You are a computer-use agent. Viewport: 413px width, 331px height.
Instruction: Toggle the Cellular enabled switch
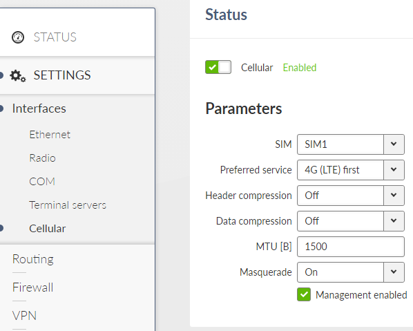click(218, 67)
